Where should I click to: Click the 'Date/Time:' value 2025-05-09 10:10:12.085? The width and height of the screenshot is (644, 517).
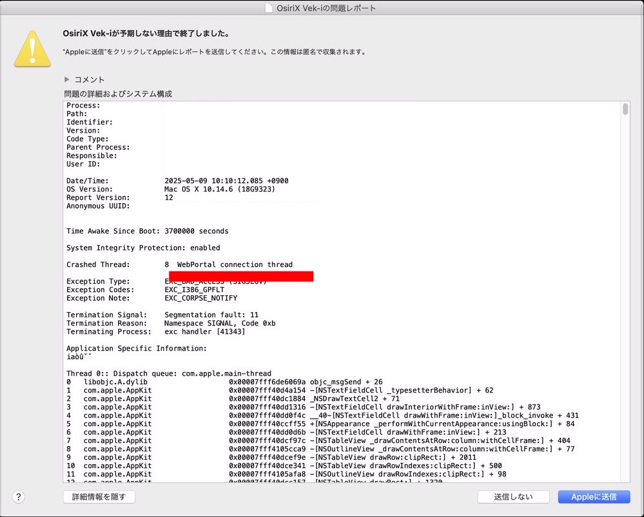point(226,180)
